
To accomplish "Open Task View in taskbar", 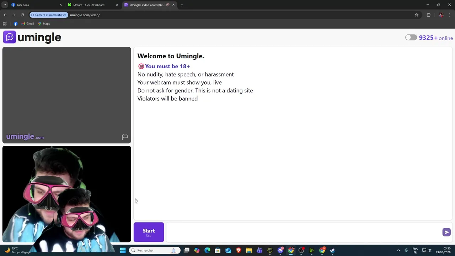I will click(x=187, y=250).
